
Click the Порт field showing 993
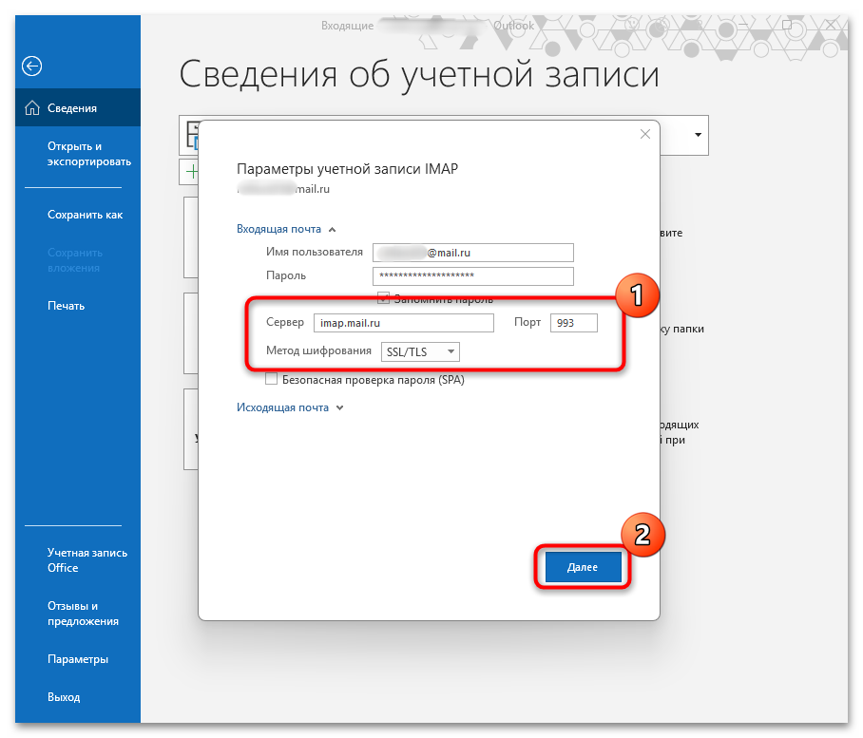(x=573, y=323)
